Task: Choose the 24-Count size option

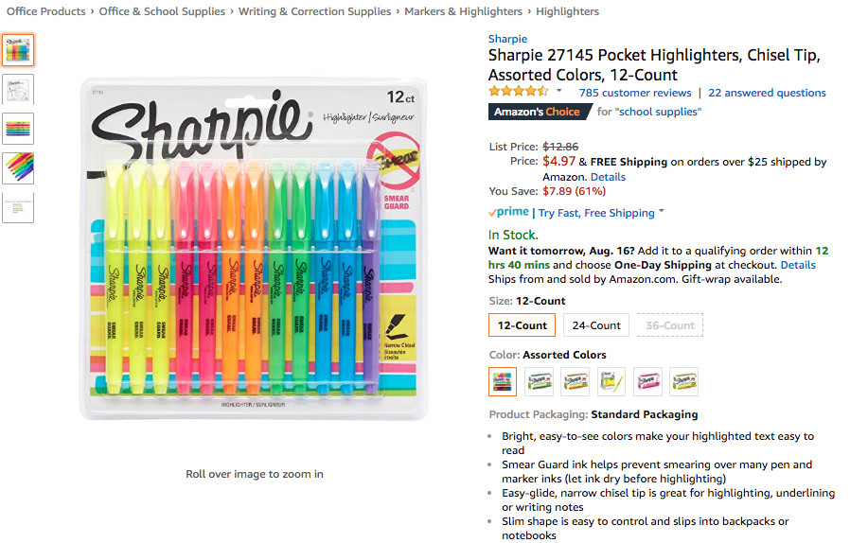Action: 596,325
